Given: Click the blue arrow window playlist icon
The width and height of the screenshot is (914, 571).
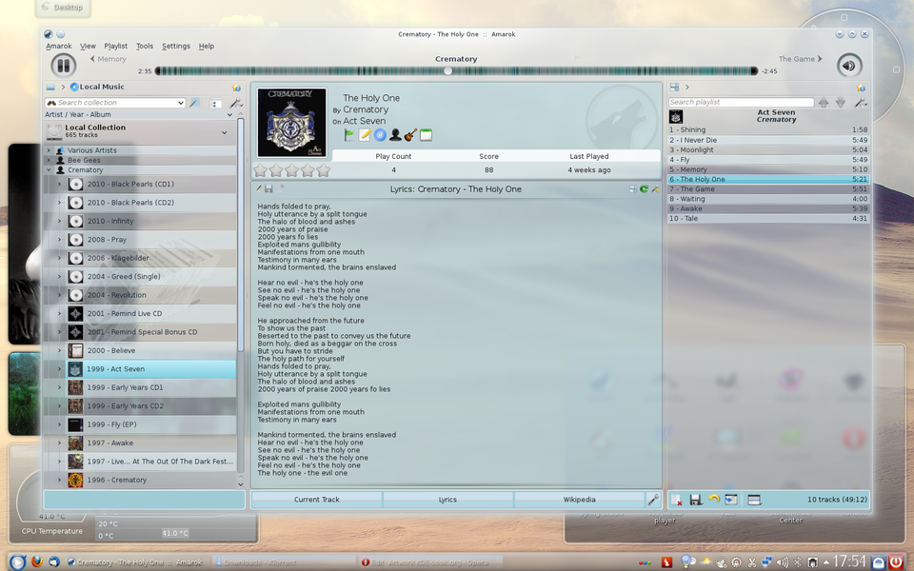Looking at the screenshot, I should (731, 500).
